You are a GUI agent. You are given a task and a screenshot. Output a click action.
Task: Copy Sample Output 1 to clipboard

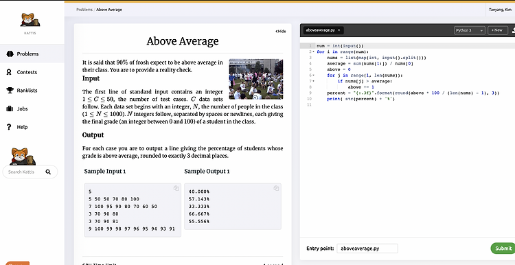(x=276, y=188)
